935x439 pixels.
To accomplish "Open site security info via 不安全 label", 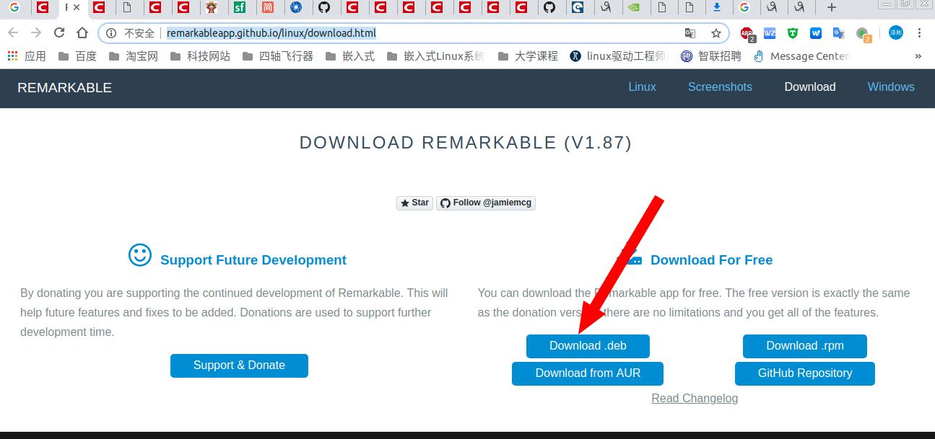I will (139, 32).
